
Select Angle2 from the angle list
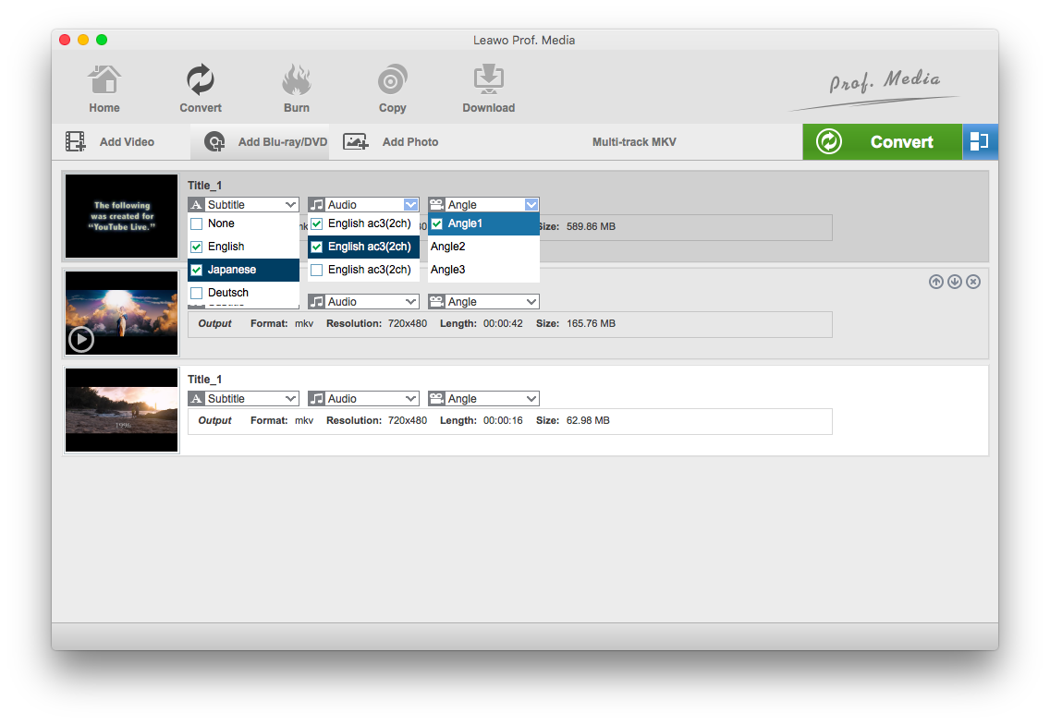pos(483,247)
